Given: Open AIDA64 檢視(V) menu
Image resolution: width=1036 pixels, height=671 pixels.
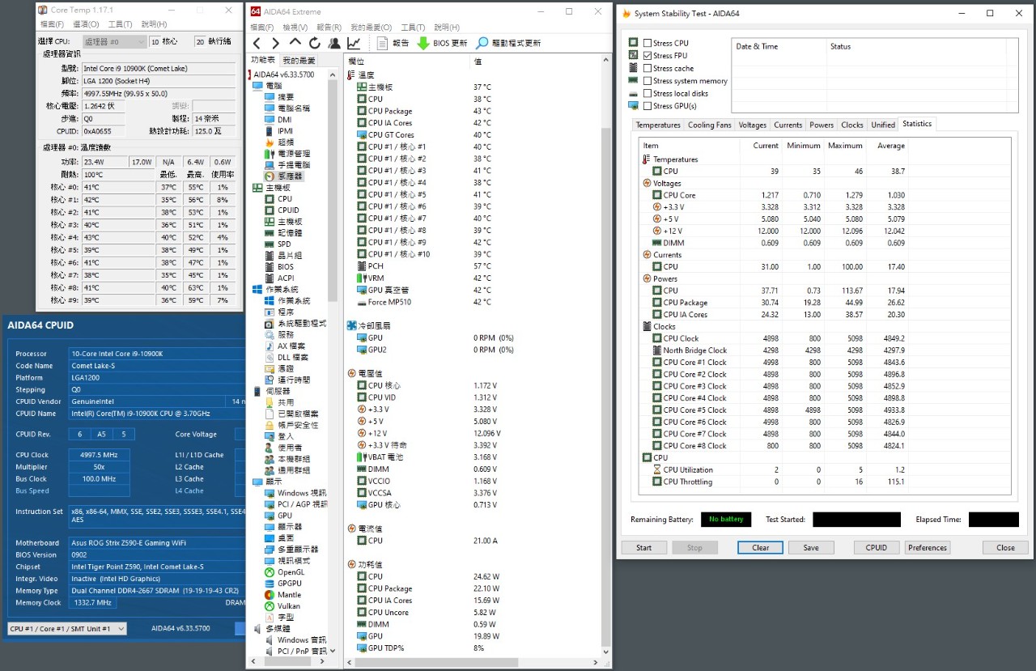Looking at the screenshot, I should (295, 27).
